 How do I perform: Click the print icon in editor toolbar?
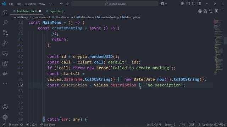click(200, 11)
